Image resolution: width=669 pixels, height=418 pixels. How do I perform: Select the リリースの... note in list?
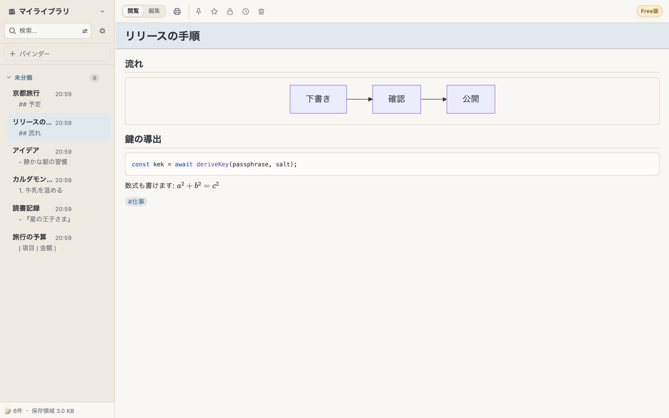[x=59, y=127]
